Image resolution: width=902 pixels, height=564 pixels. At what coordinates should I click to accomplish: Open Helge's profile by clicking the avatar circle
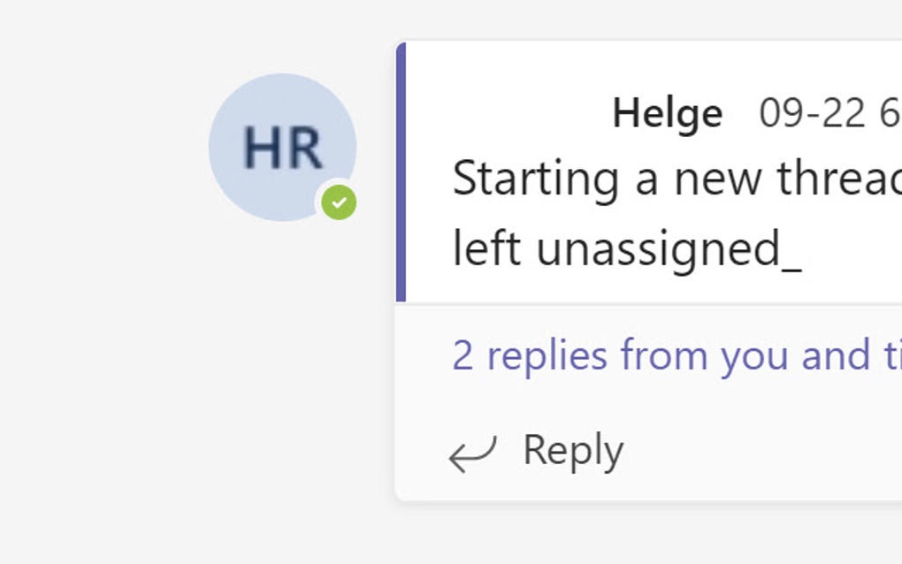281,149
